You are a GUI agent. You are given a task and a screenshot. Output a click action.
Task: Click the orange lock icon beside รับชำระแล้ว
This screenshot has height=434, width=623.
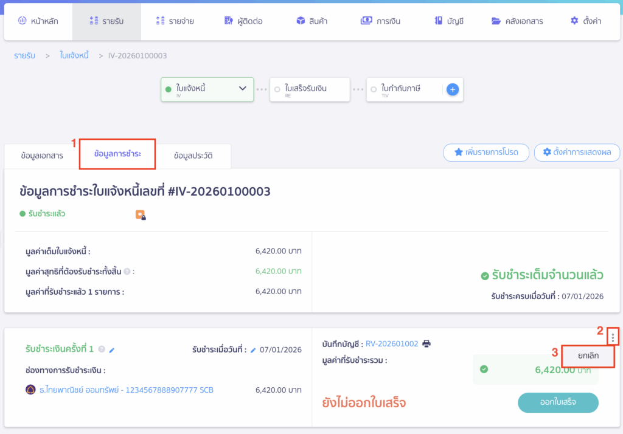point(141,215)
